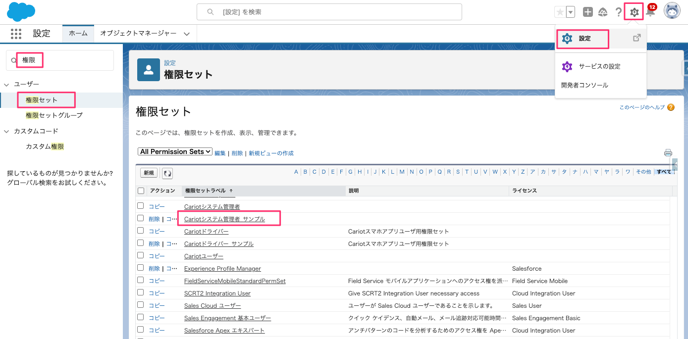
Task: Click the 権限セット page header icon
Action: tap(149, 70)
